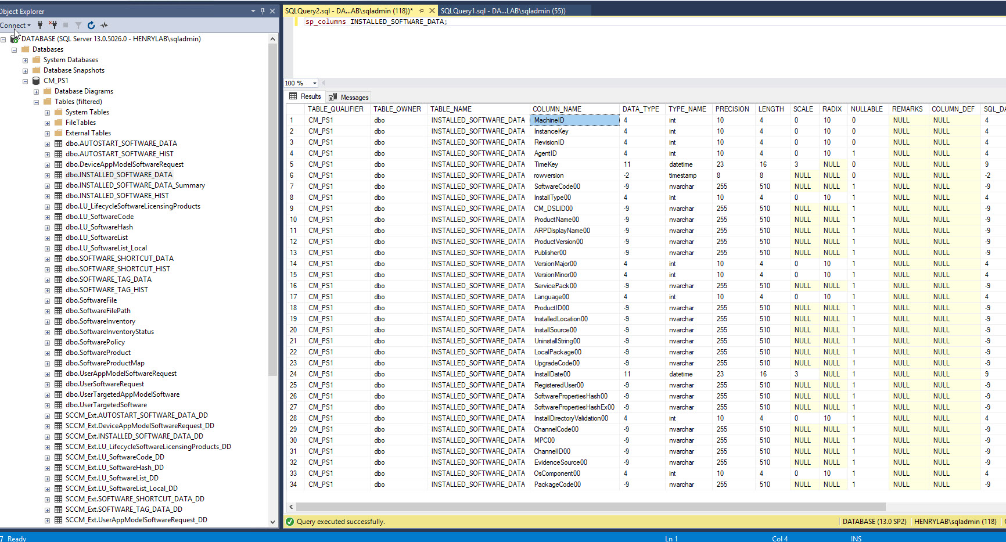1006x542 pixels.
Task: Open the Object Explorer filter icon
Action: pos(78,25)
